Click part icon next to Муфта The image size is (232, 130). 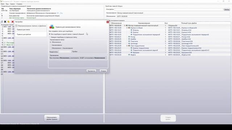point(129,55)
